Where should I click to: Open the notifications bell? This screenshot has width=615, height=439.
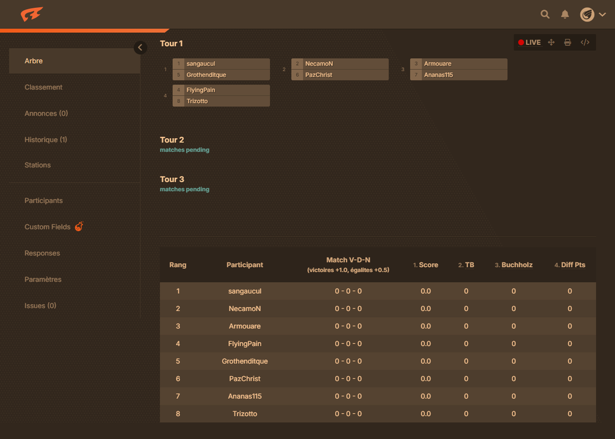tap(565, 14)
